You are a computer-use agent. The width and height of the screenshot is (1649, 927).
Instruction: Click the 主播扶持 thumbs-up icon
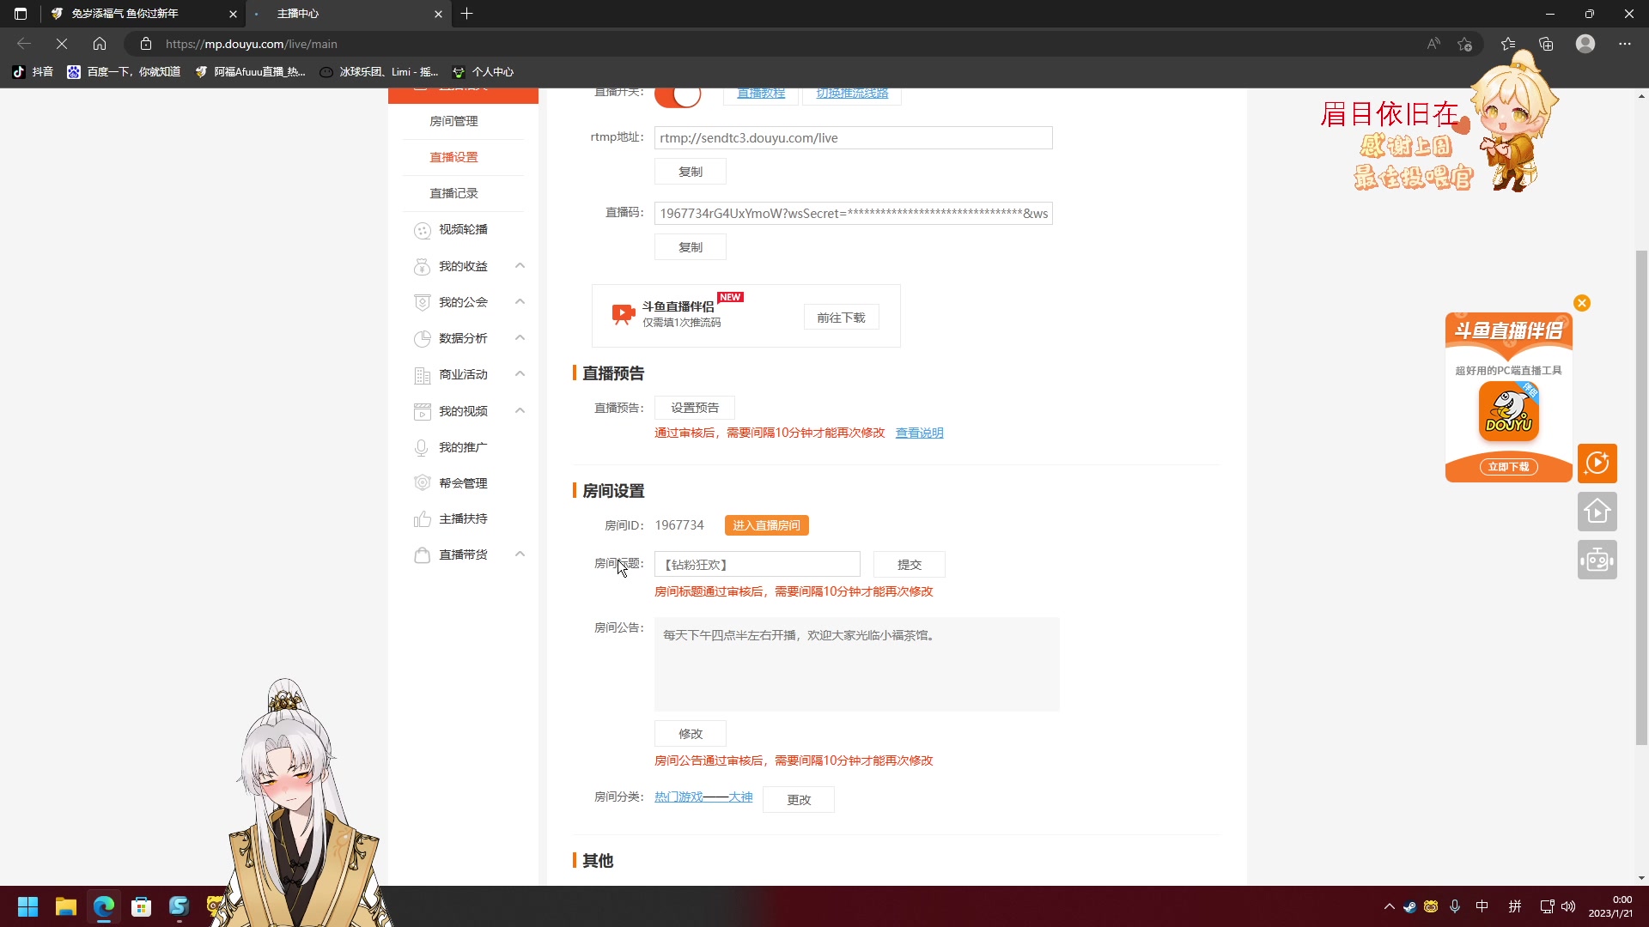coord(422,518)
